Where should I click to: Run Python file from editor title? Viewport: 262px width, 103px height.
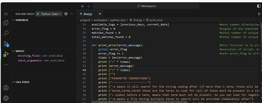click(x=259, y=14)
